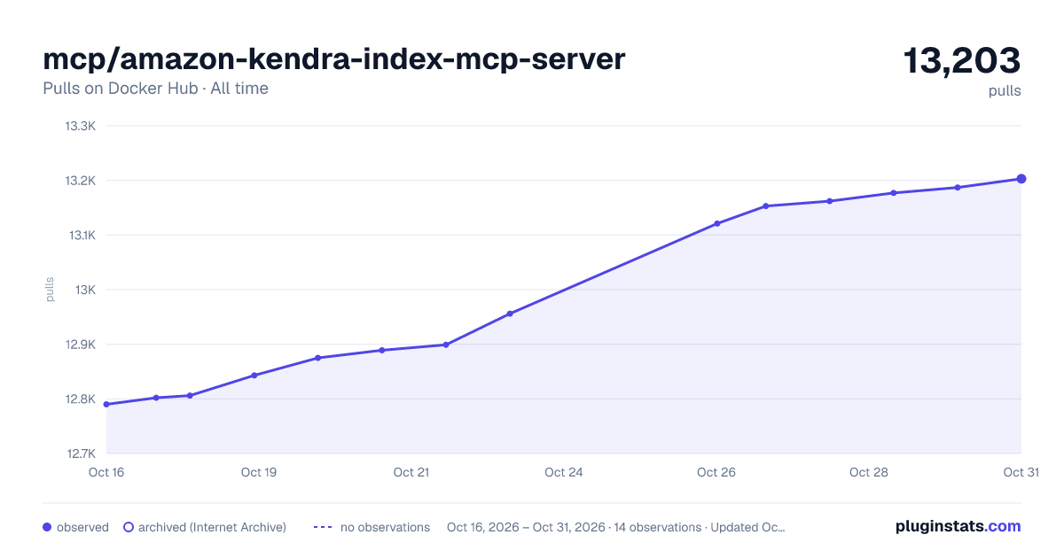1064x558 pixels.
Task: Click the 12.8K y-axis label
Action: coord(80,399)
